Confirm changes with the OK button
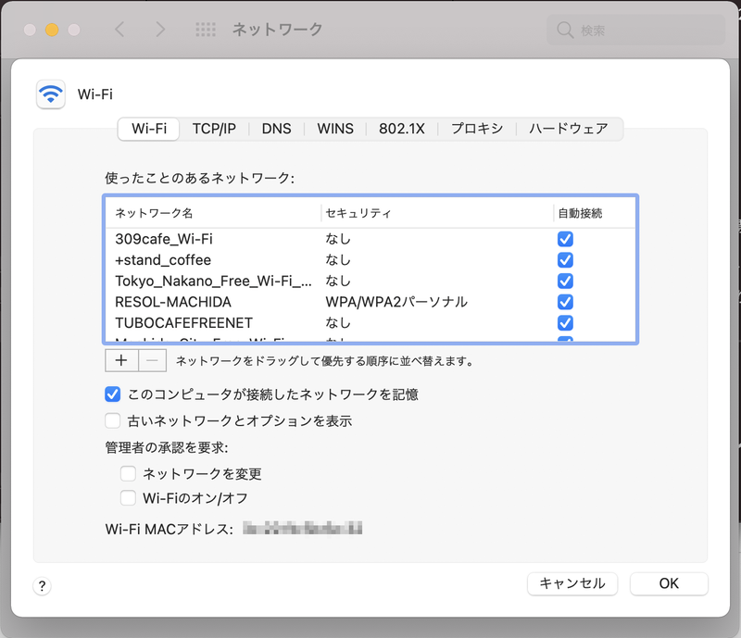The width and height of the screenshot is (741, 638). point(669,583)
